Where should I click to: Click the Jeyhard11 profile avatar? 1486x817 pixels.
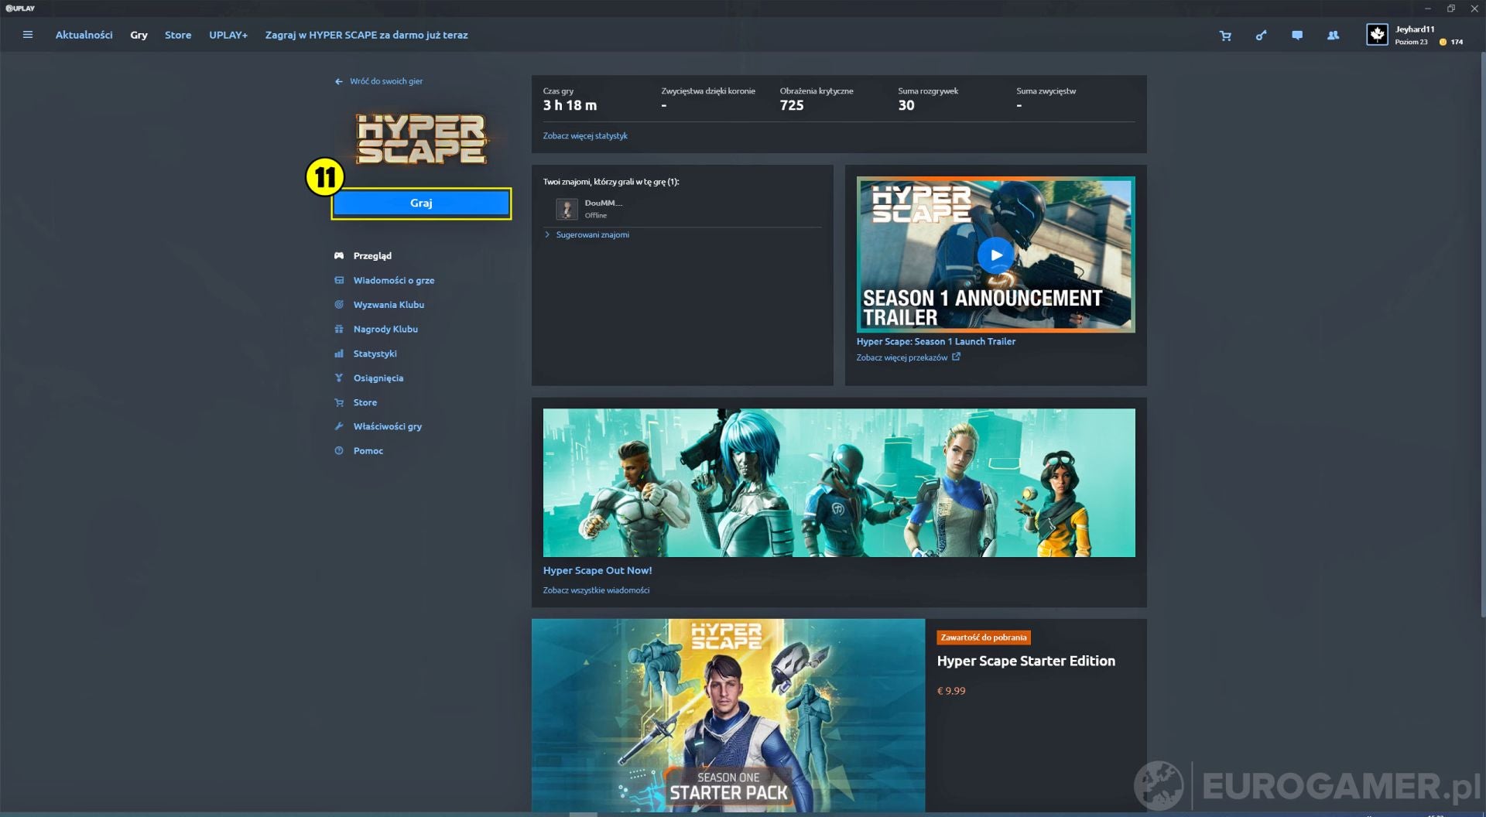pyautogui.click(x=1377, y=35)
